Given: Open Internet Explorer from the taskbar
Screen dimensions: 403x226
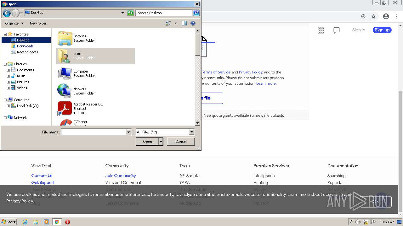Looking at the screenshot, I should pyautogui.click(x=25, y=222).
